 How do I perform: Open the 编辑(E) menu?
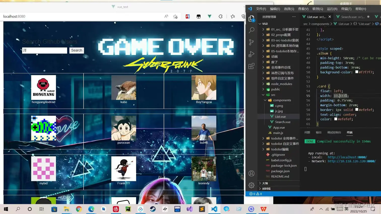[x=275, y=9]
